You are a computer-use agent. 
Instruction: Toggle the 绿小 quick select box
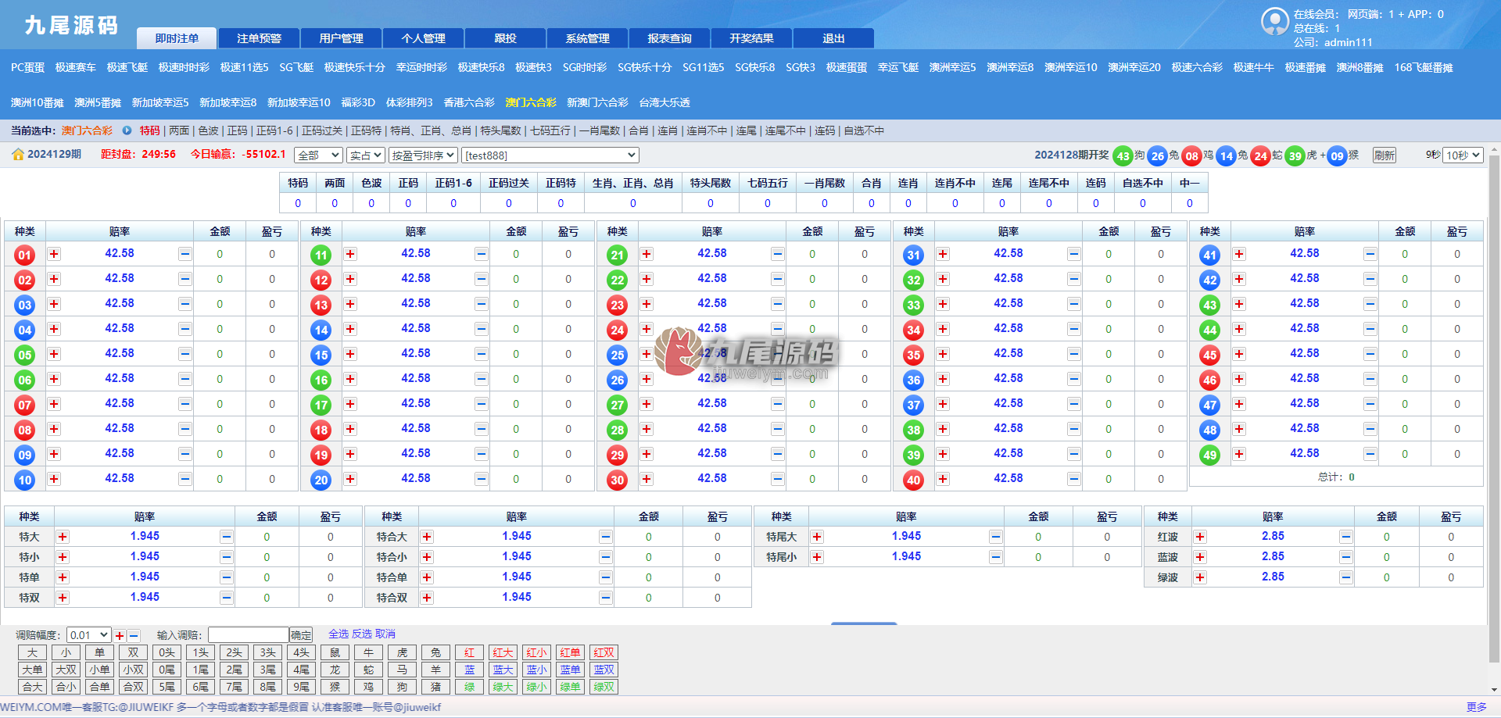536,688
